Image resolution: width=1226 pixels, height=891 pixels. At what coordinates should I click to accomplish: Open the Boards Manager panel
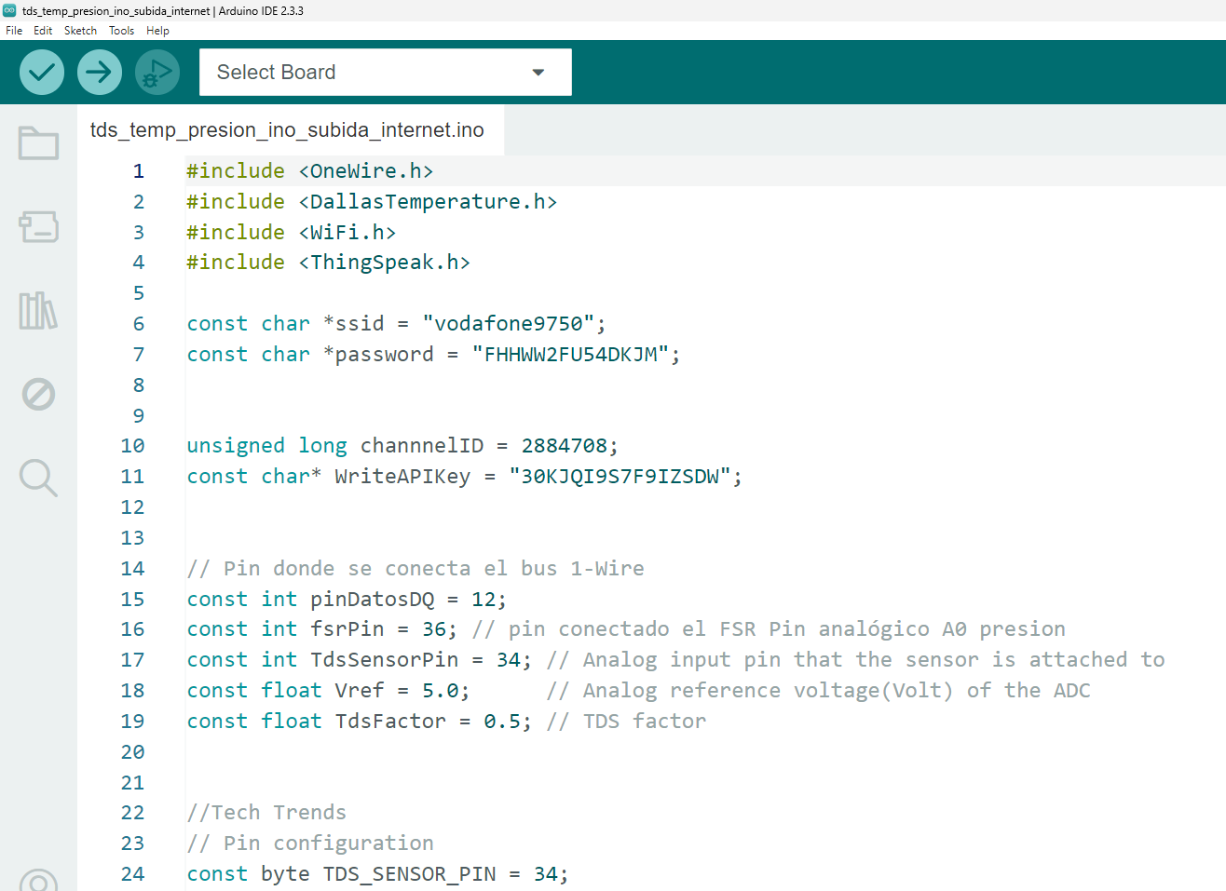[x=38, y=226]
